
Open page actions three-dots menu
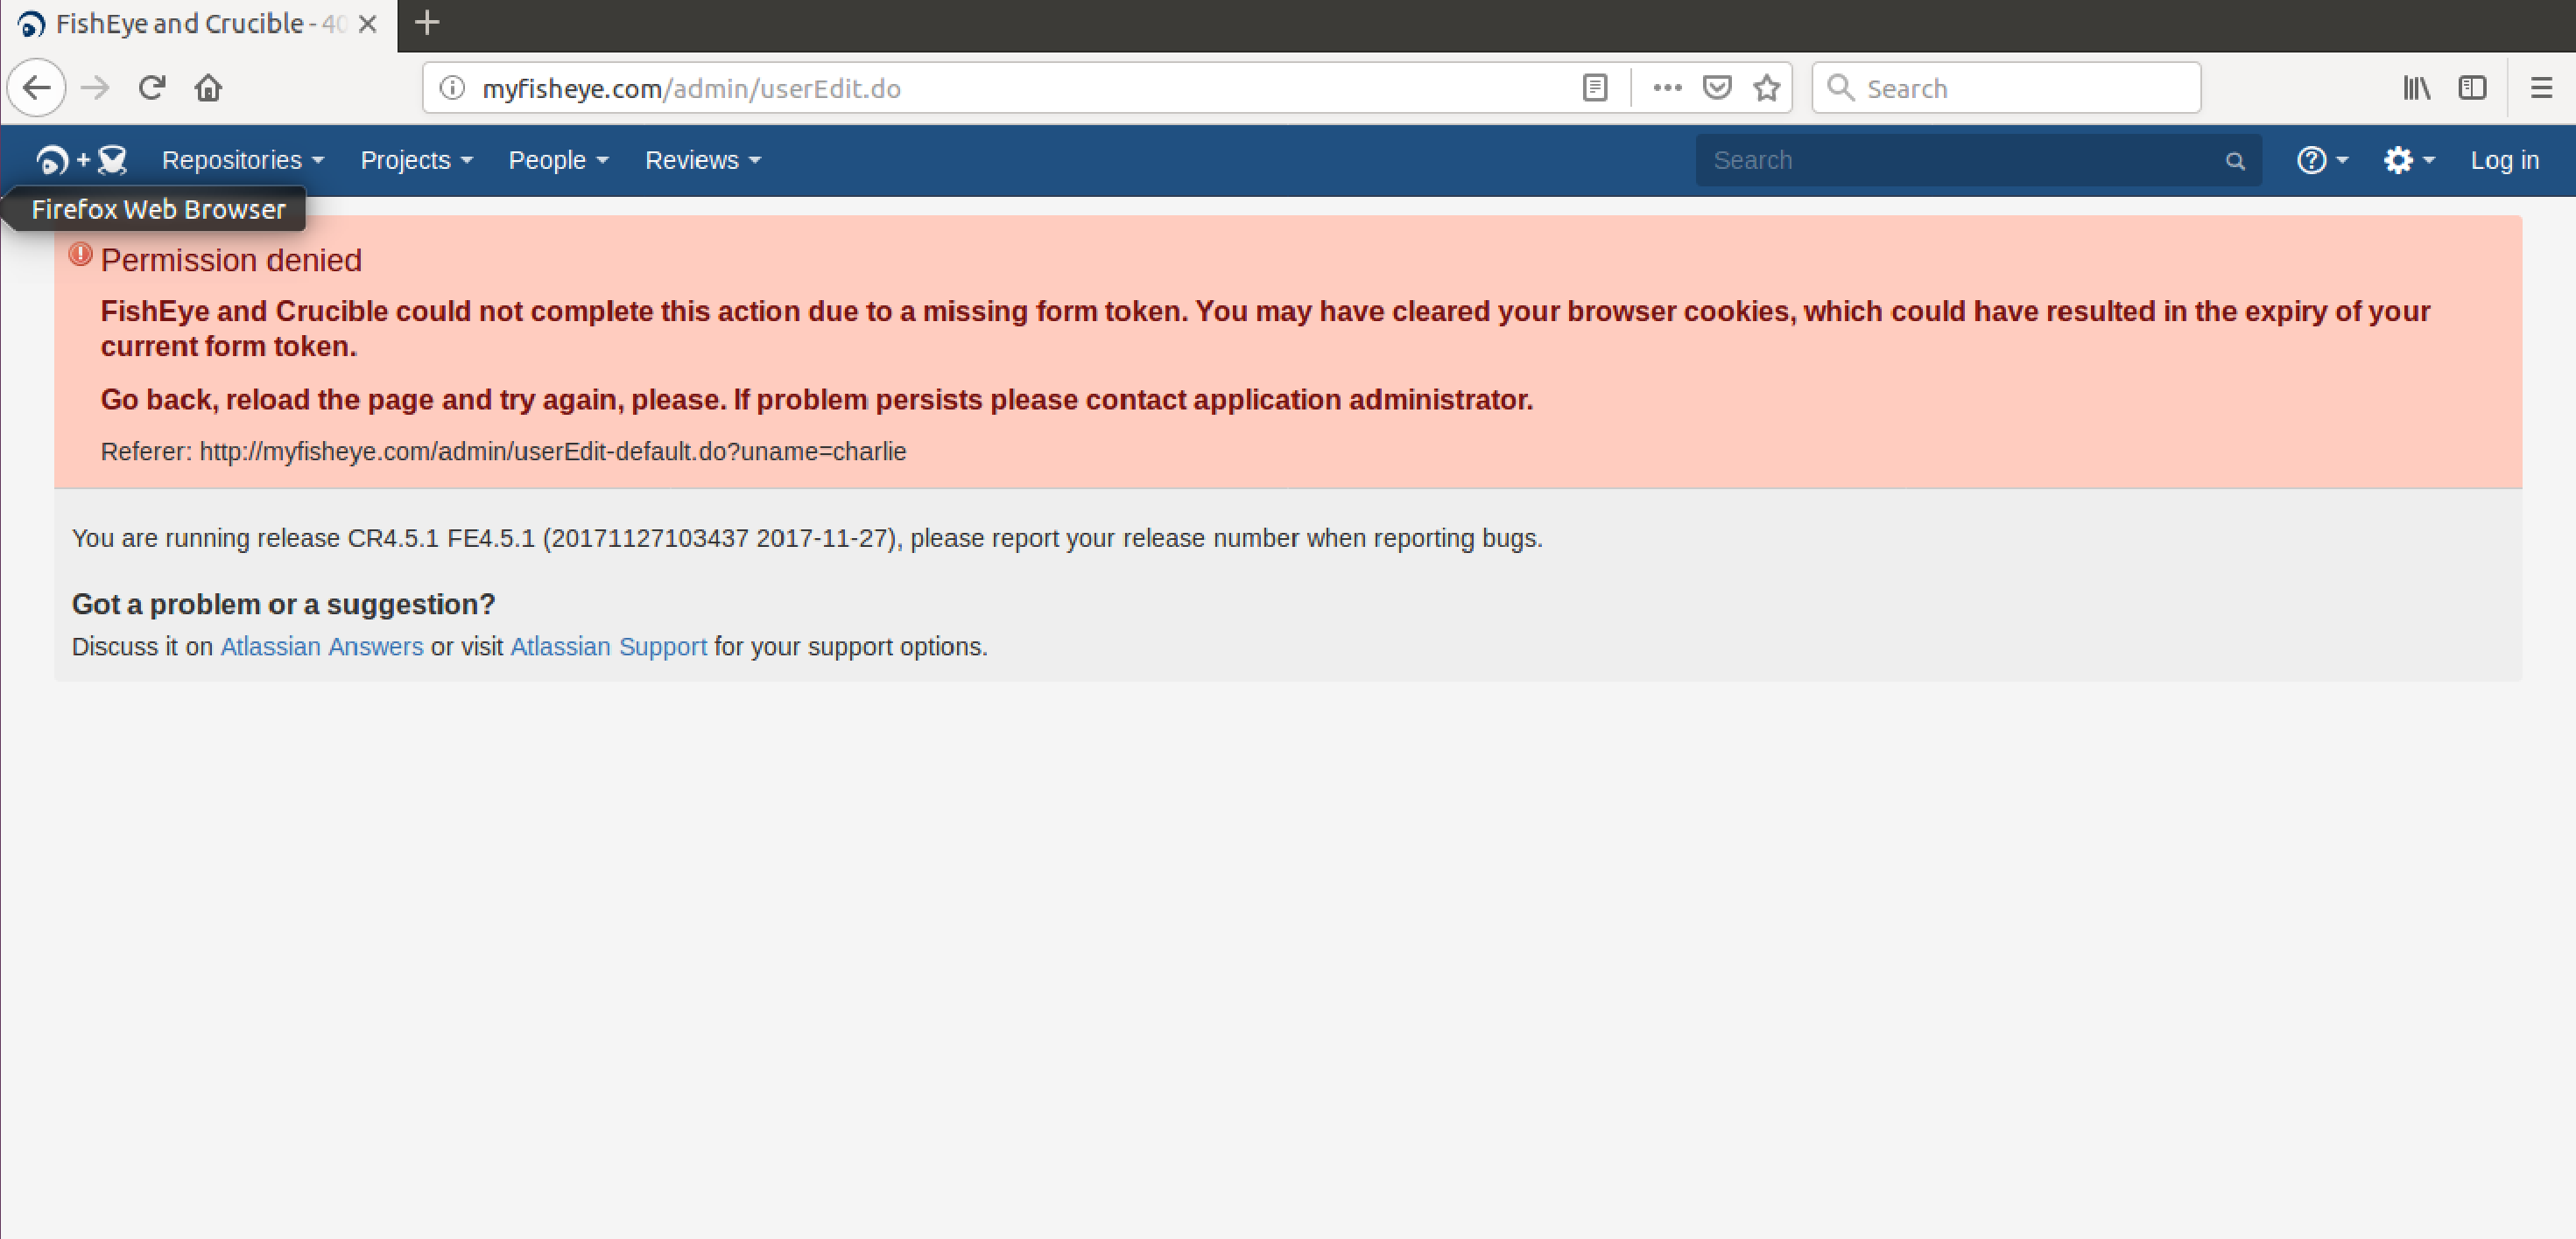coord(1667,87)
